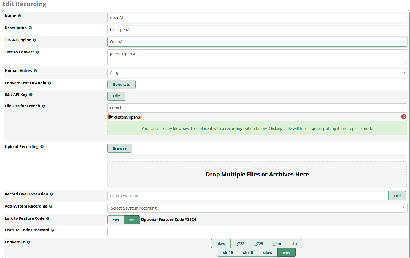Show help for Upload Recording

coord(42,147)
